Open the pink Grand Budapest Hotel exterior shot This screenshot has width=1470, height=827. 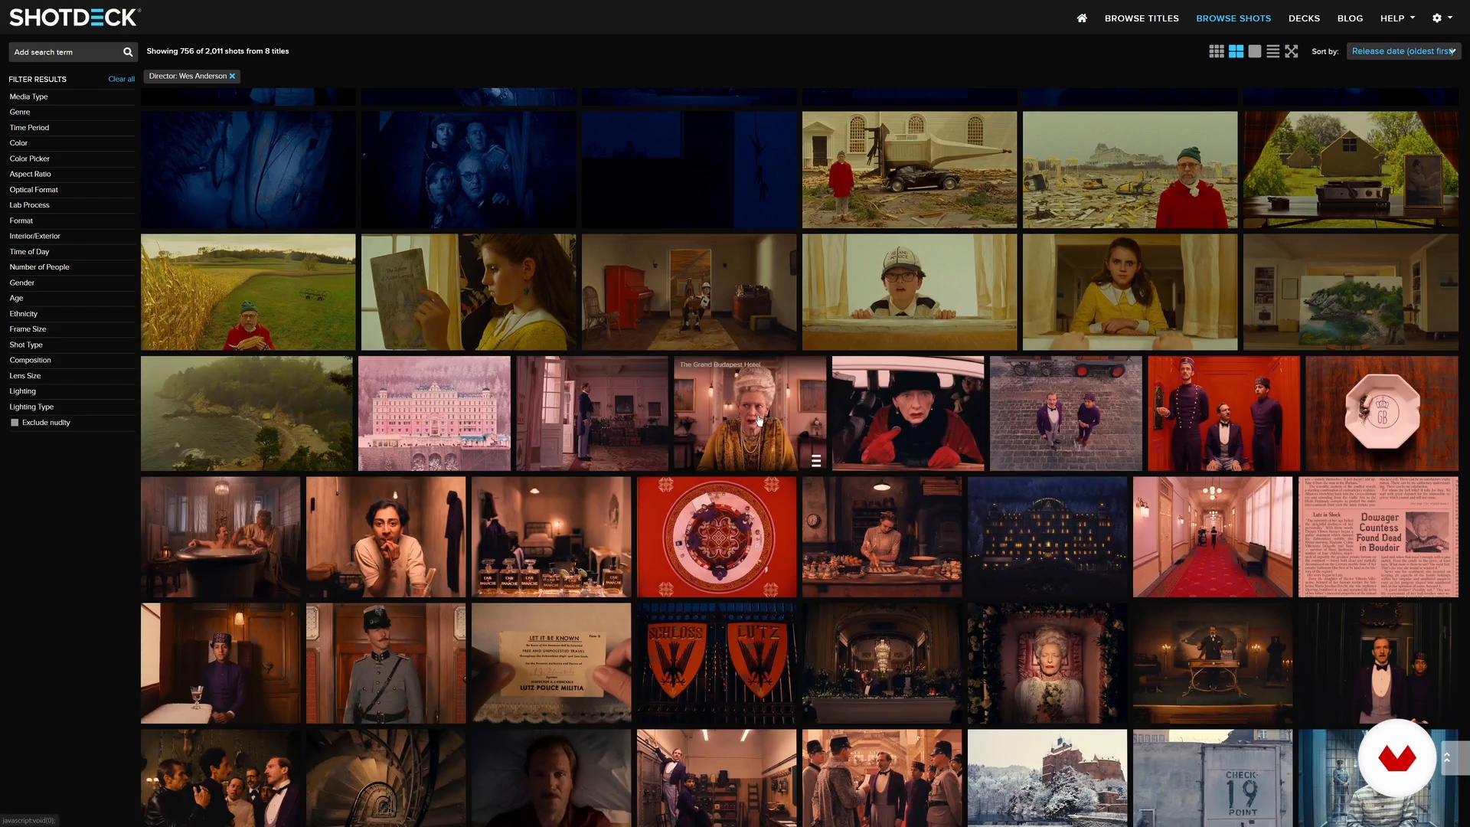[x=434, y=413]
